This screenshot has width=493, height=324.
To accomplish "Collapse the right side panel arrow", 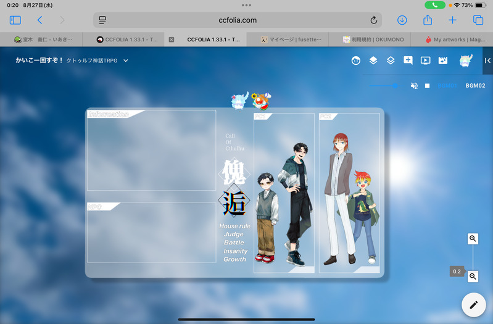I will (x=487, y=60).
